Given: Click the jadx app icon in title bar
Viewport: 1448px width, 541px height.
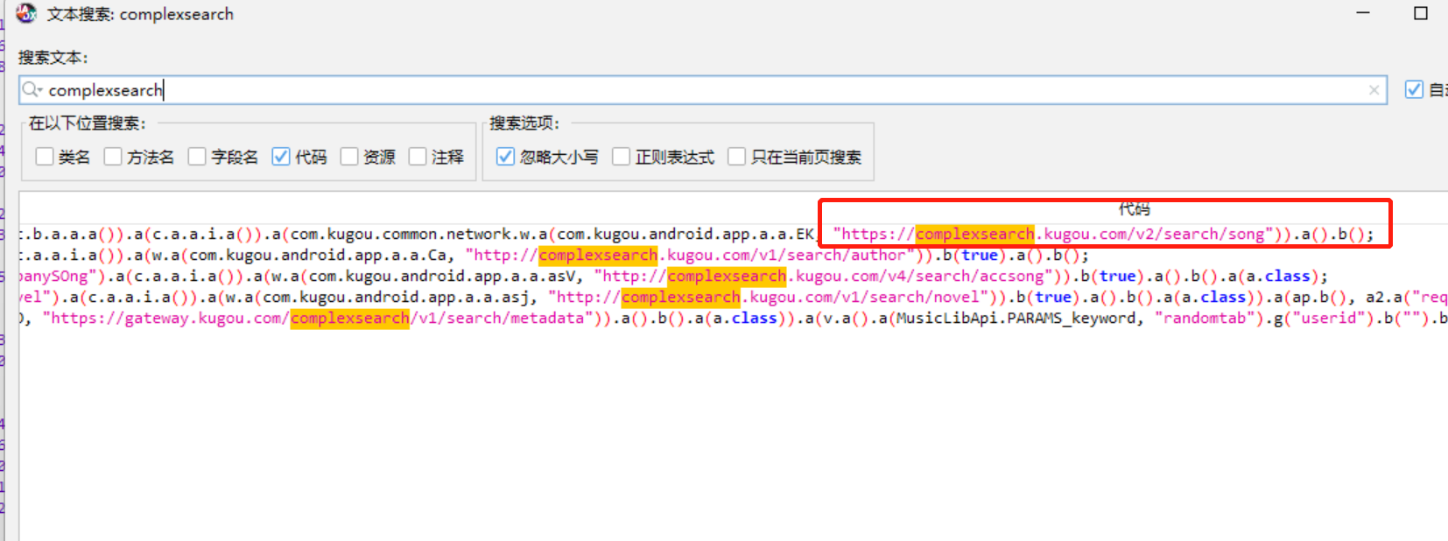Looking at the screenshot, I should tap(26, 13).
